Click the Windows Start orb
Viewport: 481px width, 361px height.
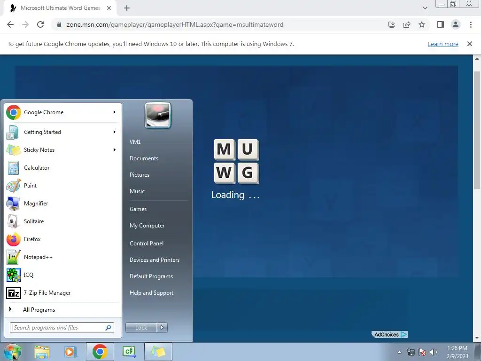(x=13, y=352)
